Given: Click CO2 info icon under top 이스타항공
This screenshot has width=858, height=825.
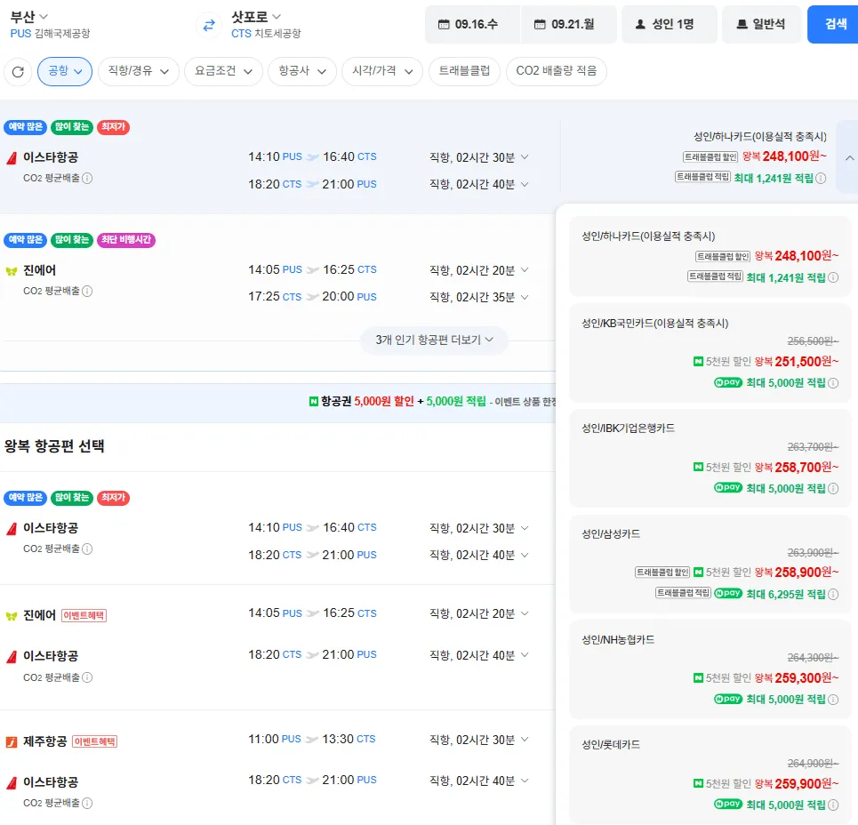Looking at the screenshot, I should point(87,178).
